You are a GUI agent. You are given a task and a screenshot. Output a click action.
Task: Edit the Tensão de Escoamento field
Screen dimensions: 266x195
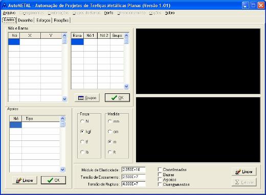[134, 177]
